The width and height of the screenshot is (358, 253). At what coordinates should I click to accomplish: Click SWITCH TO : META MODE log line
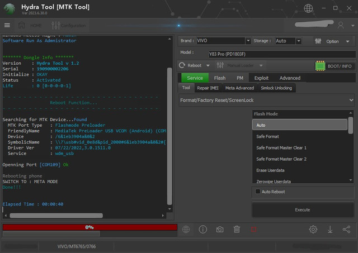tap(30, 182)
